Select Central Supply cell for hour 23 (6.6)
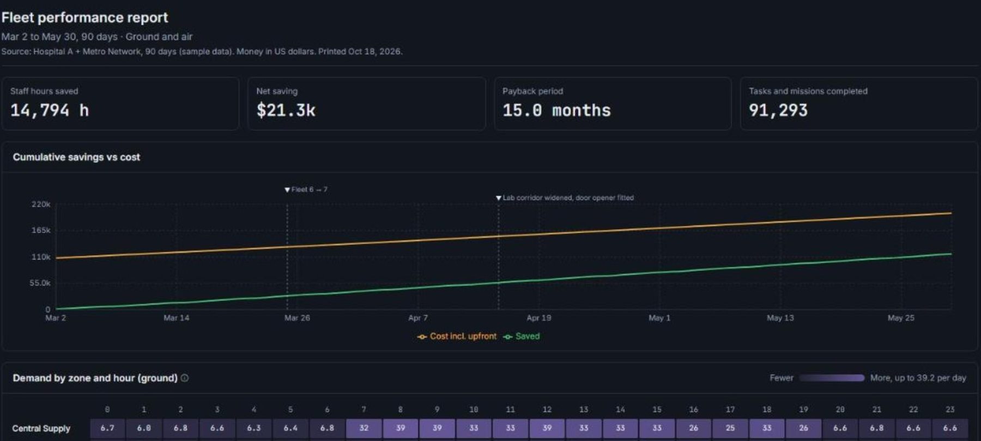The image size is (981, 441). [950, 428]
